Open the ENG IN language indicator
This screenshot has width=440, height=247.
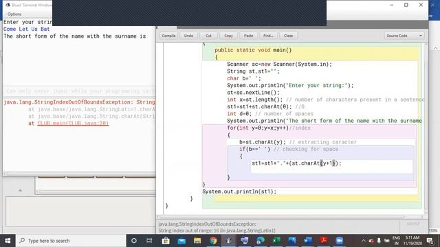[396, 241]
